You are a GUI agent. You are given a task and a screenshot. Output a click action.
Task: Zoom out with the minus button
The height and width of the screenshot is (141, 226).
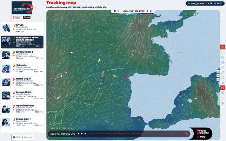(x=218, y=79)
